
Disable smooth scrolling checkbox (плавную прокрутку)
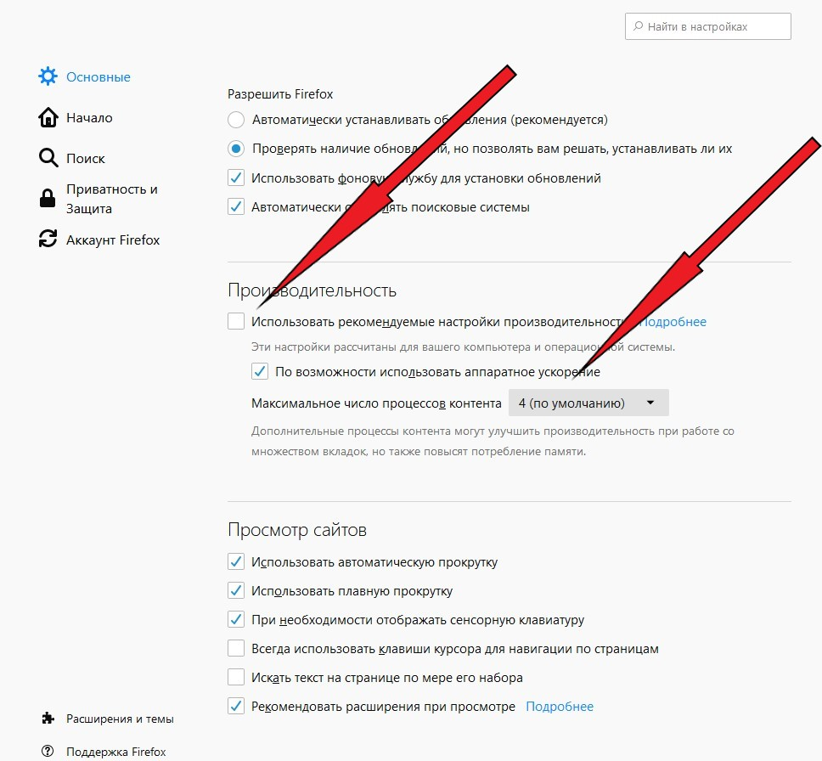coord(236,590)
